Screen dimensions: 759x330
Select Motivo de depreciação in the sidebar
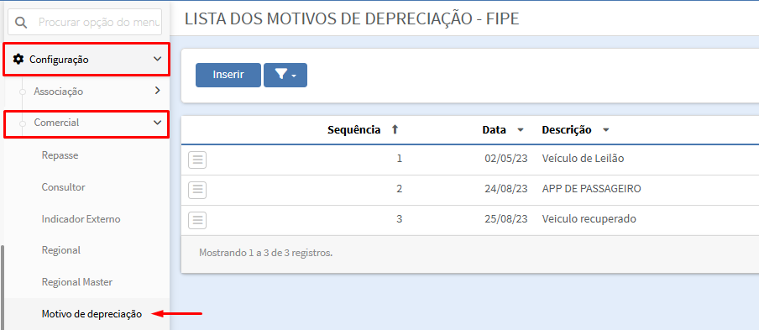pos(92,314)
